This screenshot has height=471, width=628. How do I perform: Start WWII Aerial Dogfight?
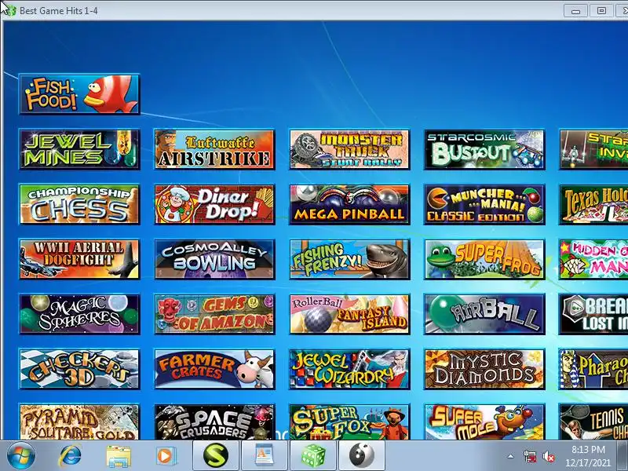79,259
